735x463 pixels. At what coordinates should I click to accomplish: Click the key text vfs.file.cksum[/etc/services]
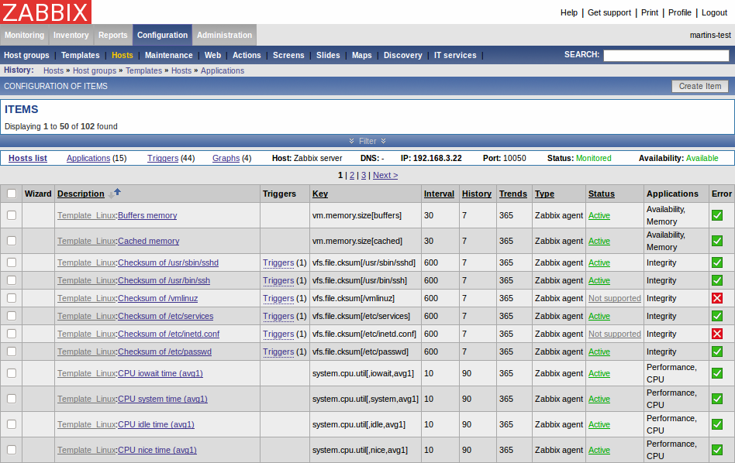tap(361, 316)
